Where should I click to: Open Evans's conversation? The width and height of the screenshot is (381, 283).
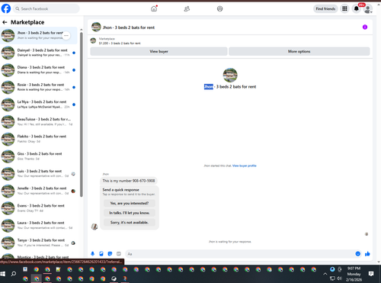click(x=39, y=208)
